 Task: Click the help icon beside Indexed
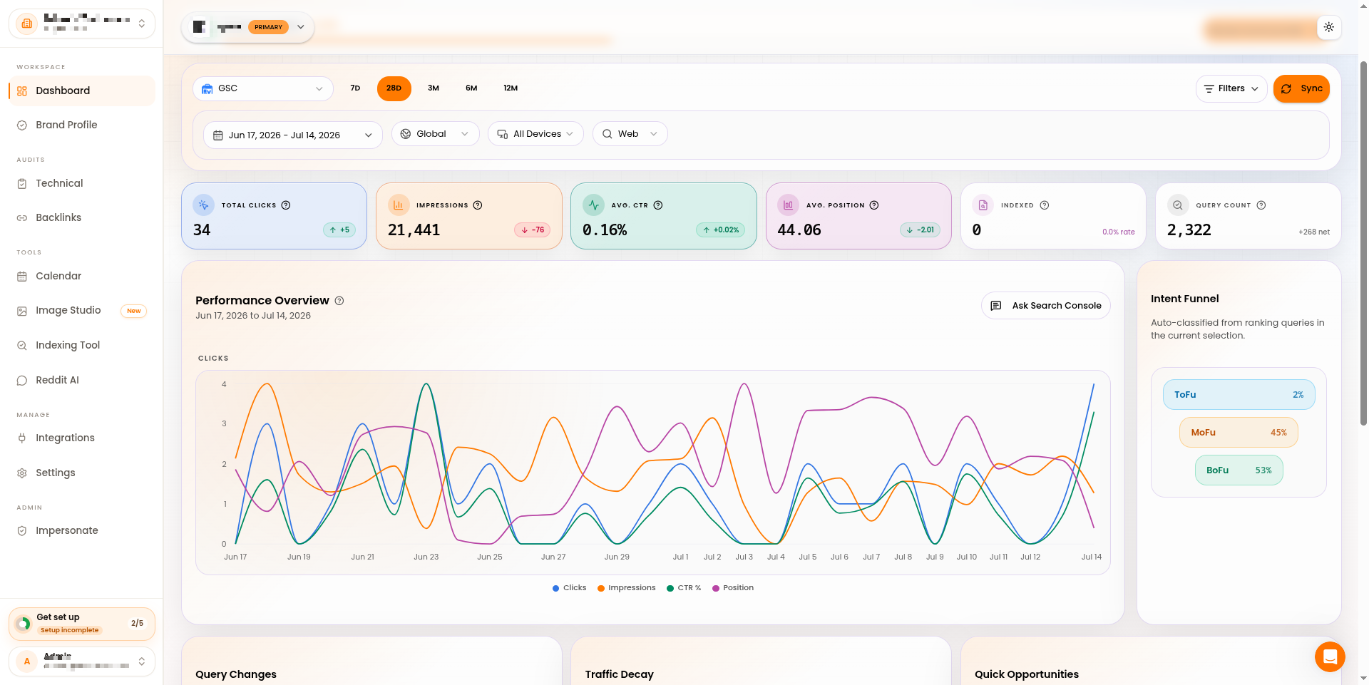[1045, 205]
